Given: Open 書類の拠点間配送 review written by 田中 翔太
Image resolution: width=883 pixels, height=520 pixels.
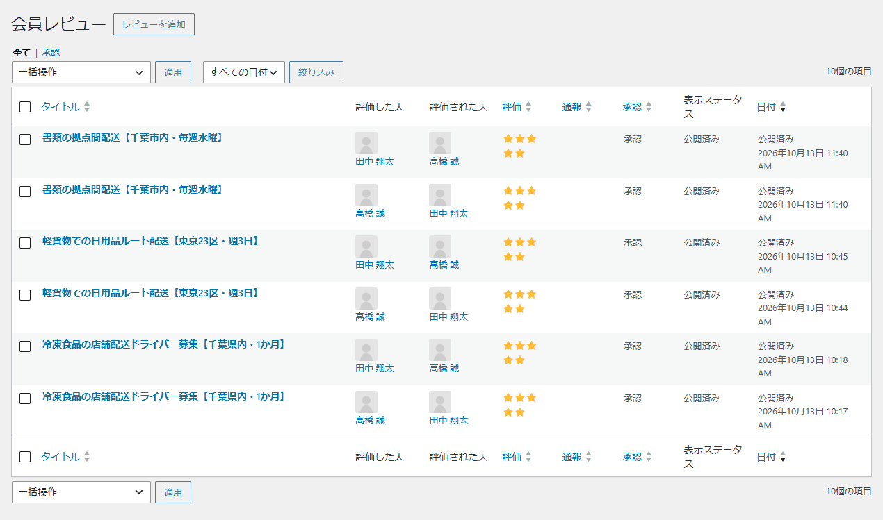Looking at the screenshot, I should (133, 137).
